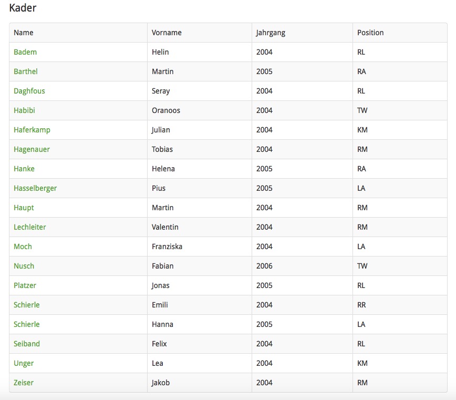This screenshot has width=456, height=400.
Task: Click the Position column header
Action: [370, 33]
